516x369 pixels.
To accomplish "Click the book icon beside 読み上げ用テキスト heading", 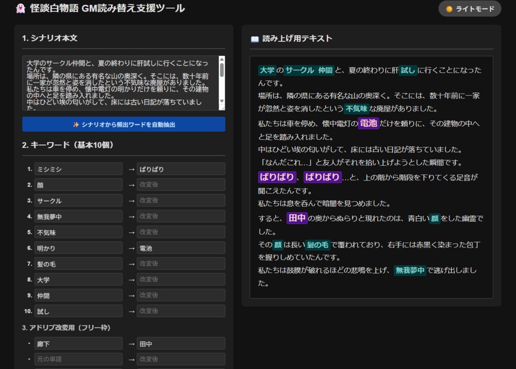I will pyautogui.click(x=254, y=39).
